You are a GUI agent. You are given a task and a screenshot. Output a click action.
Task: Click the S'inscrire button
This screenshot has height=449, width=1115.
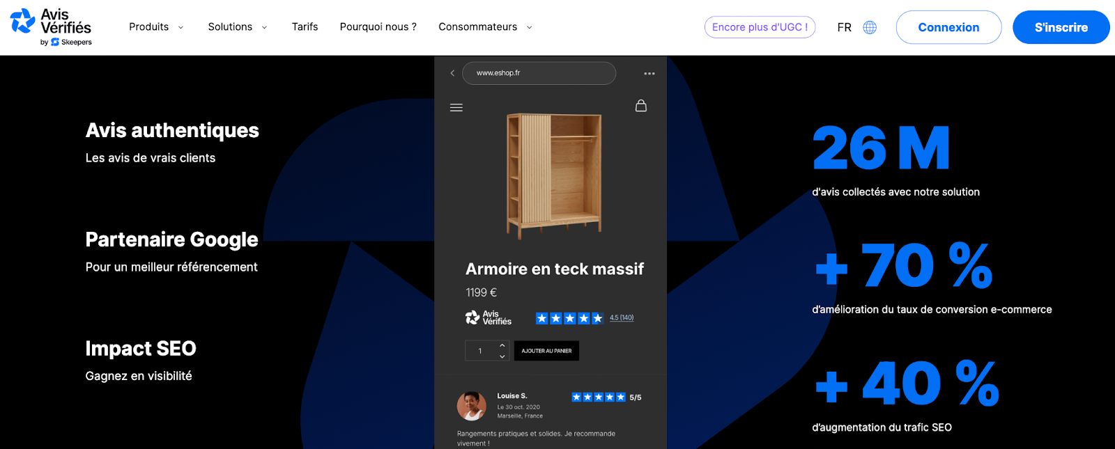[1061, 27]
